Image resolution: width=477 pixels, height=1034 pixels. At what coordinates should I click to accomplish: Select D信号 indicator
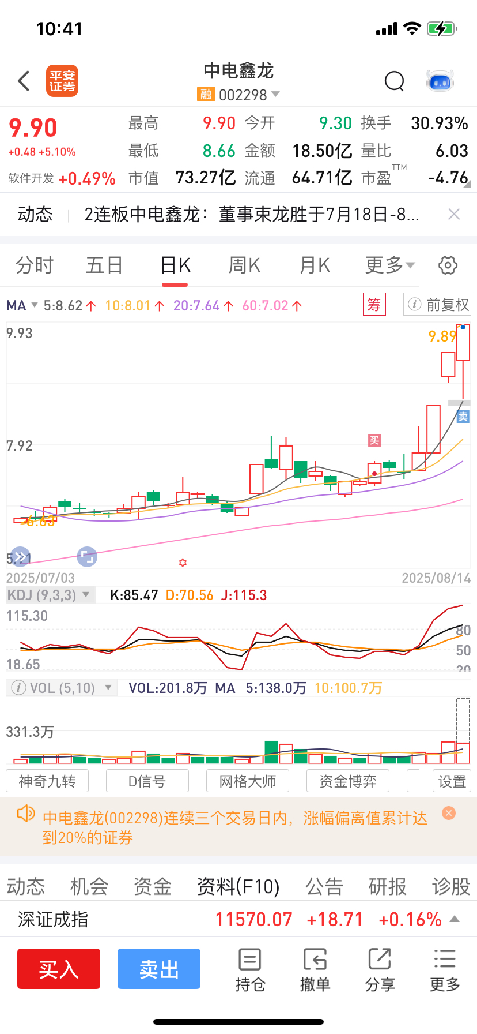pyautogui.click(x=147, y=781)
